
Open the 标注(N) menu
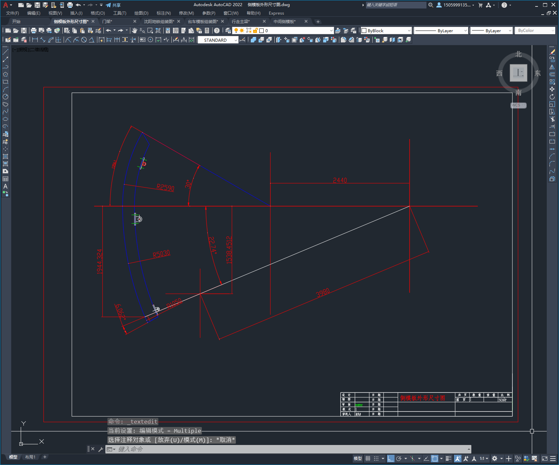pyautogui.click(x=164, y=13)
